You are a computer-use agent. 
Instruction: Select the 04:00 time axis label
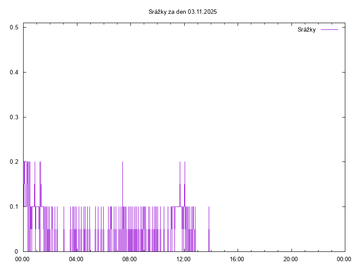76,259
